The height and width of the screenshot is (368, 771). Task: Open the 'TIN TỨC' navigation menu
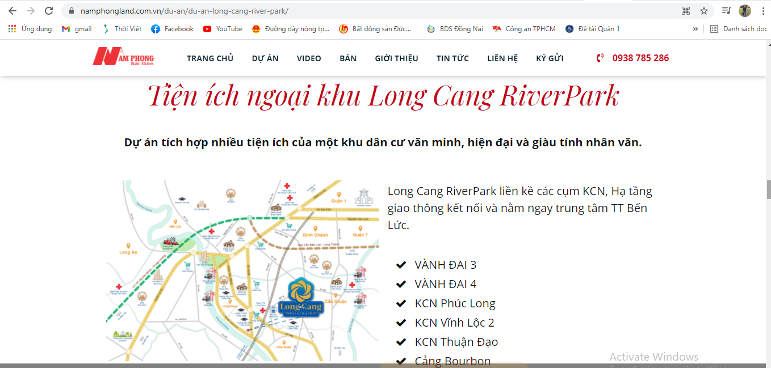point(452,57)
